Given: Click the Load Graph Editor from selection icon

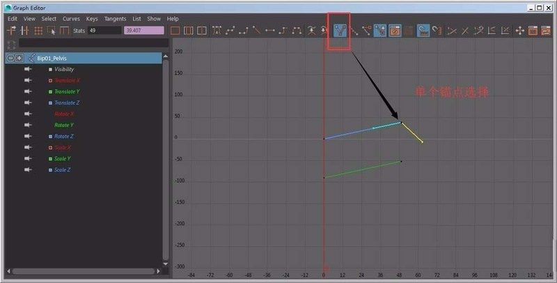Looking at the screenshot, I should coord(409,31).
